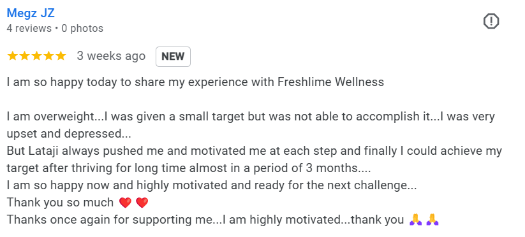Click the second red heart emoji

coord(142,203)
